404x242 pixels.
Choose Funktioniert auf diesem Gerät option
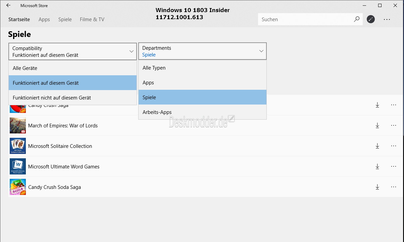[x=72, y=83]
